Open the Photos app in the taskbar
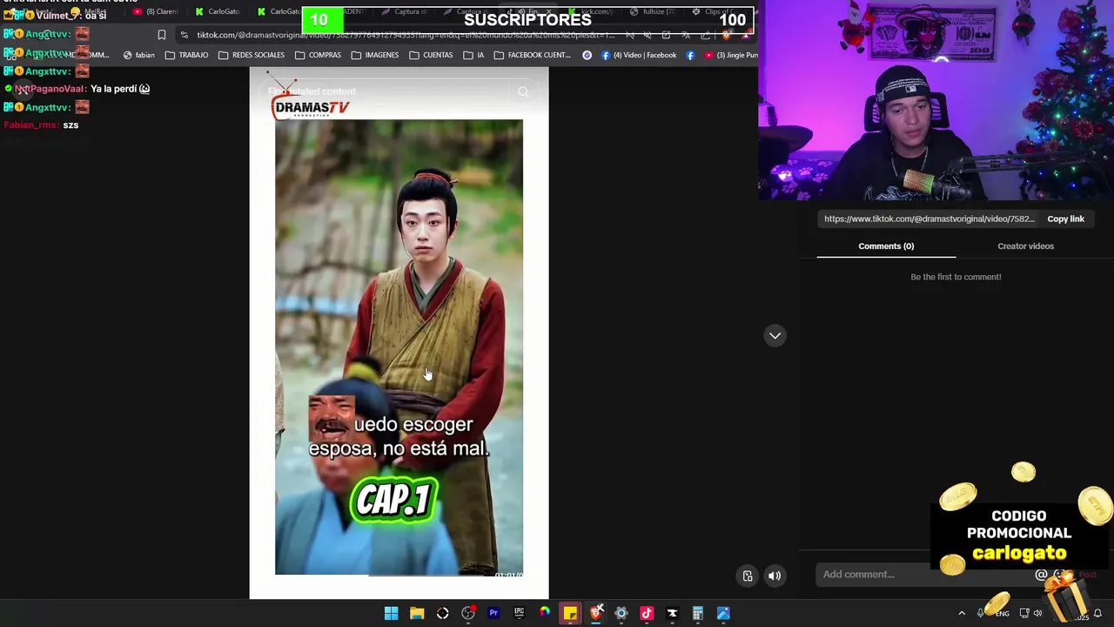 [723, 613]
